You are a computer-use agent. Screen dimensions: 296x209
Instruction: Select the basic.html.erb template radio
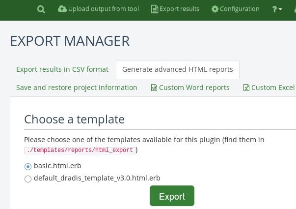click(x=28, y=167)
